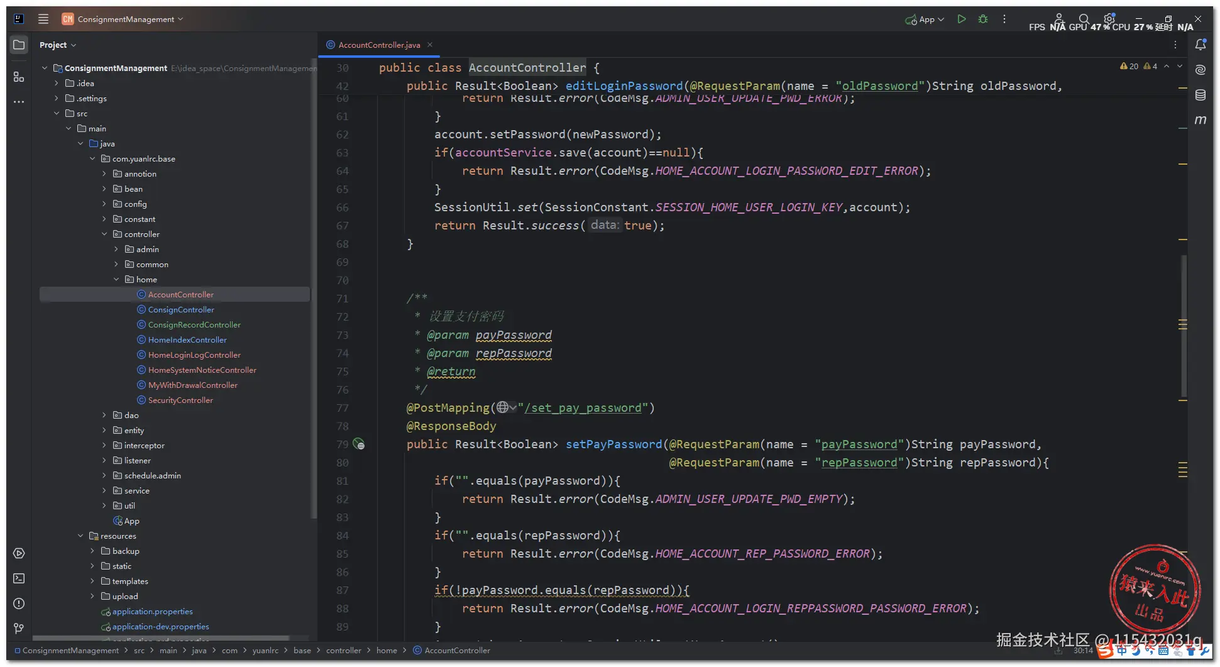Screen dimensions: 1220x667
Task: Select the com.yuanlrc.base package row
Action: click(175, 158)
